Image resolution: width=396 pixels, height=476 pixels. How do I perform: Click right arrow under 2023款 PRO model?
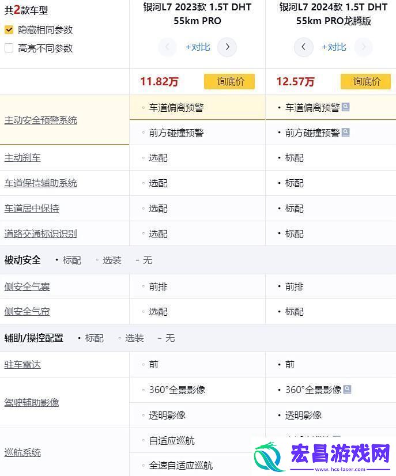(227, 47)
